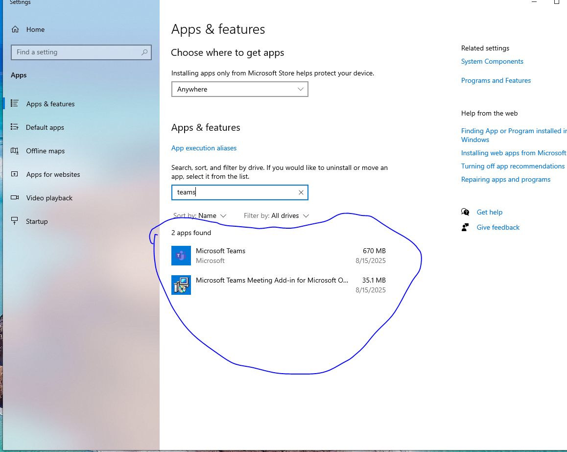Open App execution aliases
The height and width of the screenshot is (452, 567).
pos(204,148)
